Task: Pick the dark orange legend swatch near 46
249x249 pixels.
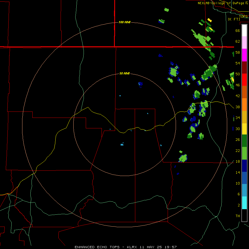Action: (244, 92)
